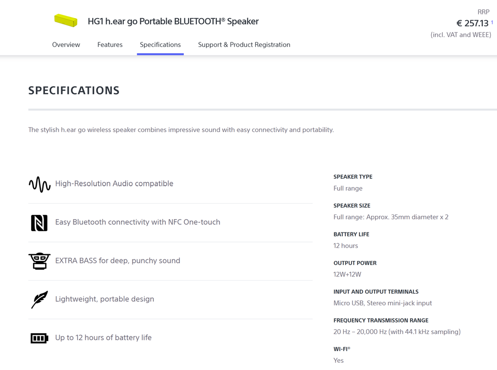
Task: Click the € 257.13 price
Action: 472,23
